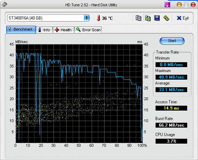Click the Access Time 14.9 ms readout
The image size is (198, 160).
coord(171,108)
